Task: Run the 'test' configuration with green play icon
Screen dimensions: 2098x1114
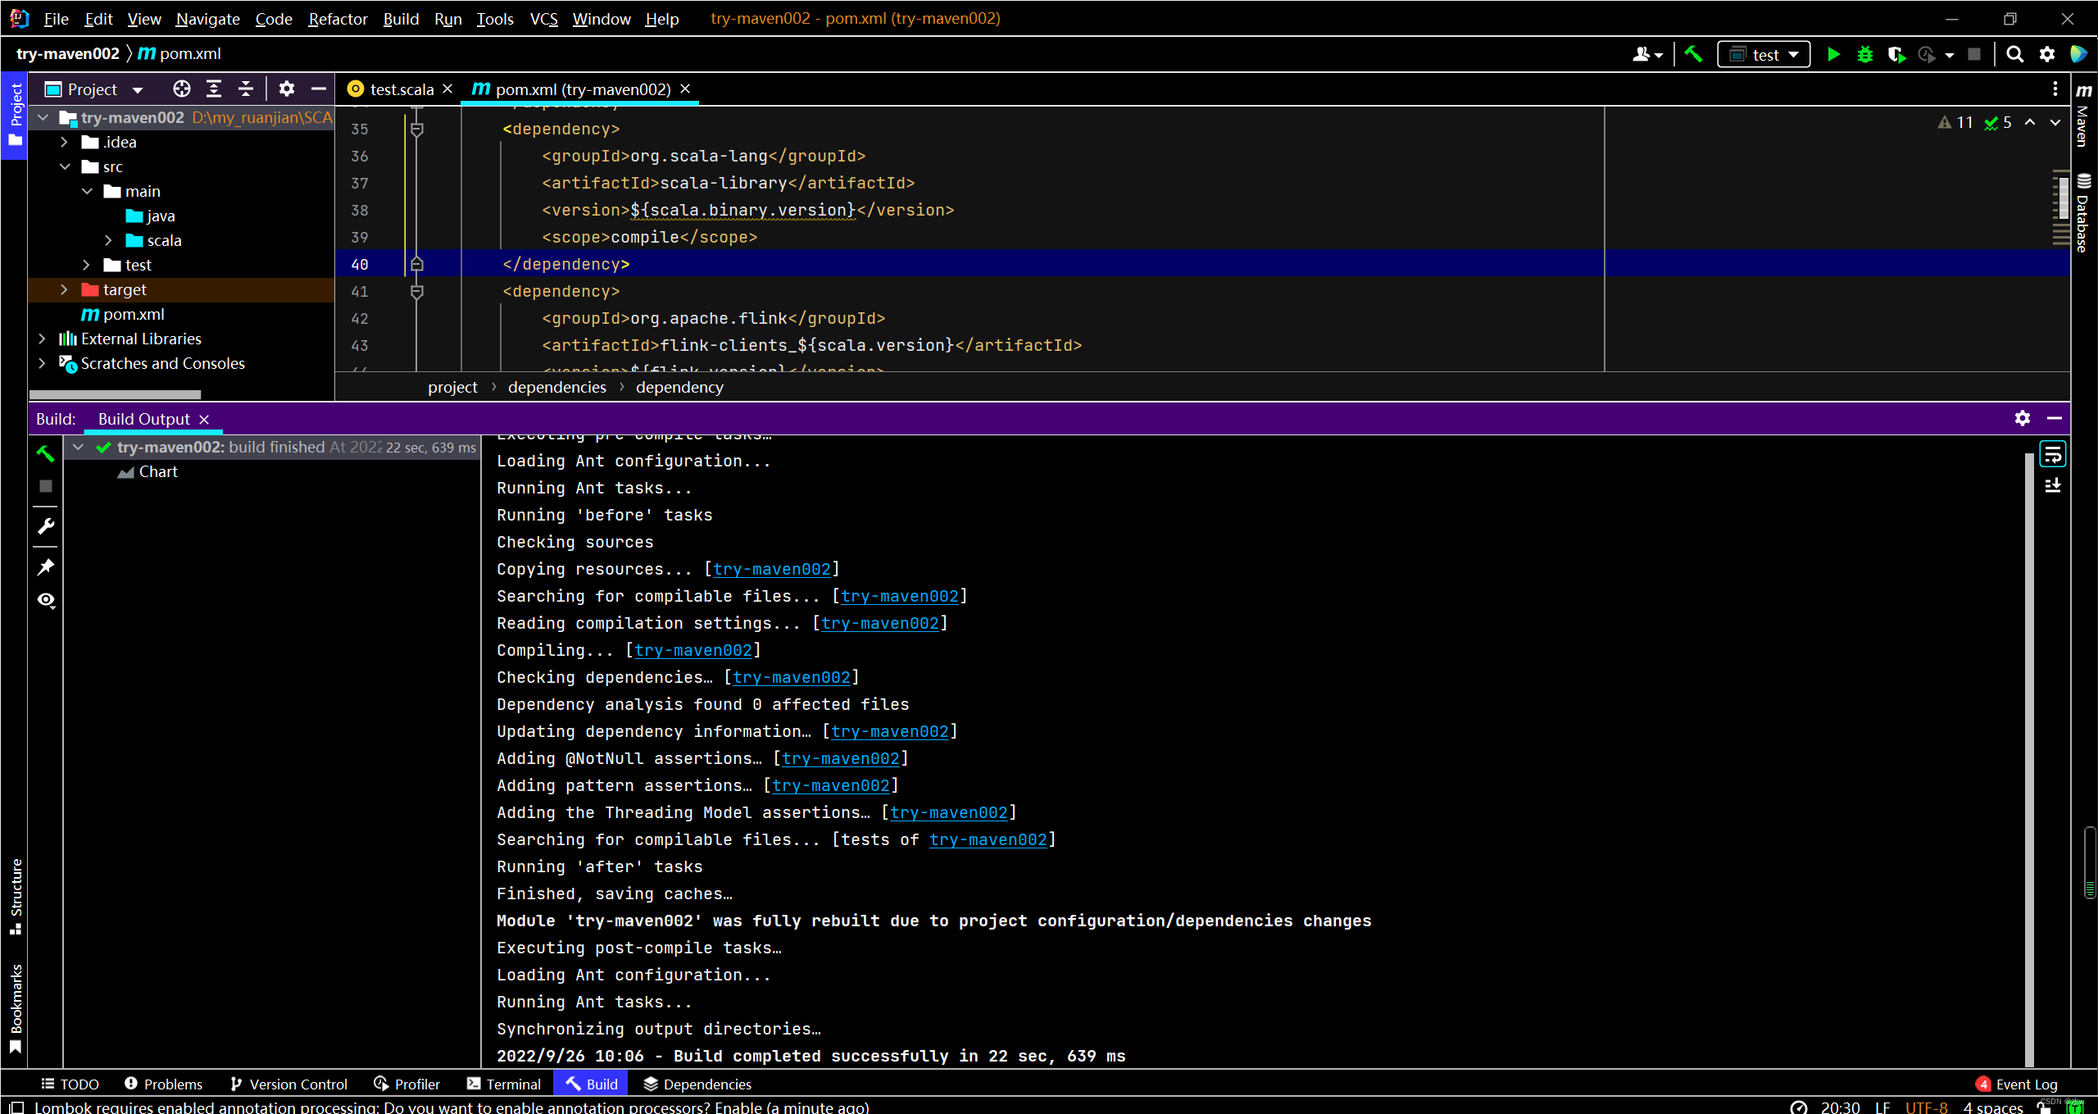Action: pos(1834,54)
